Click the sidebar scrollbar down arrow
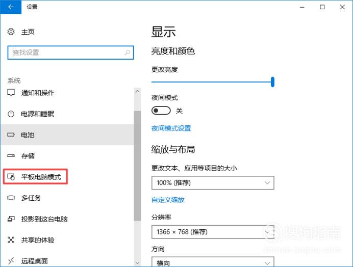The height and width of the screenshot is (267, 353). [x=137, y=263]
